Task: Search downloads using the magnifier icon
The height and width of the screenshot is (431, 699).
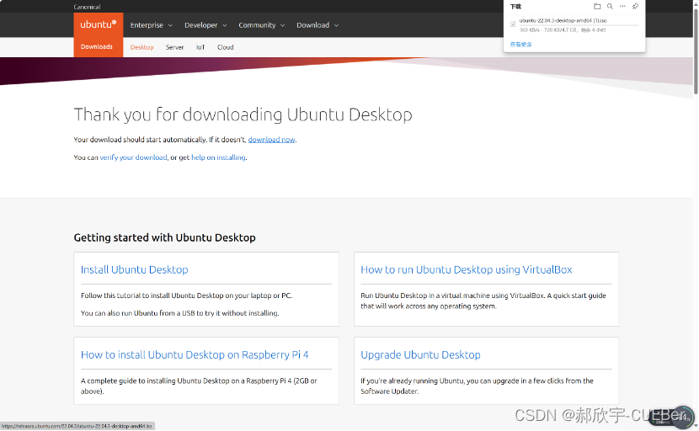Action: pyautogui.click(x=610, y=6)
